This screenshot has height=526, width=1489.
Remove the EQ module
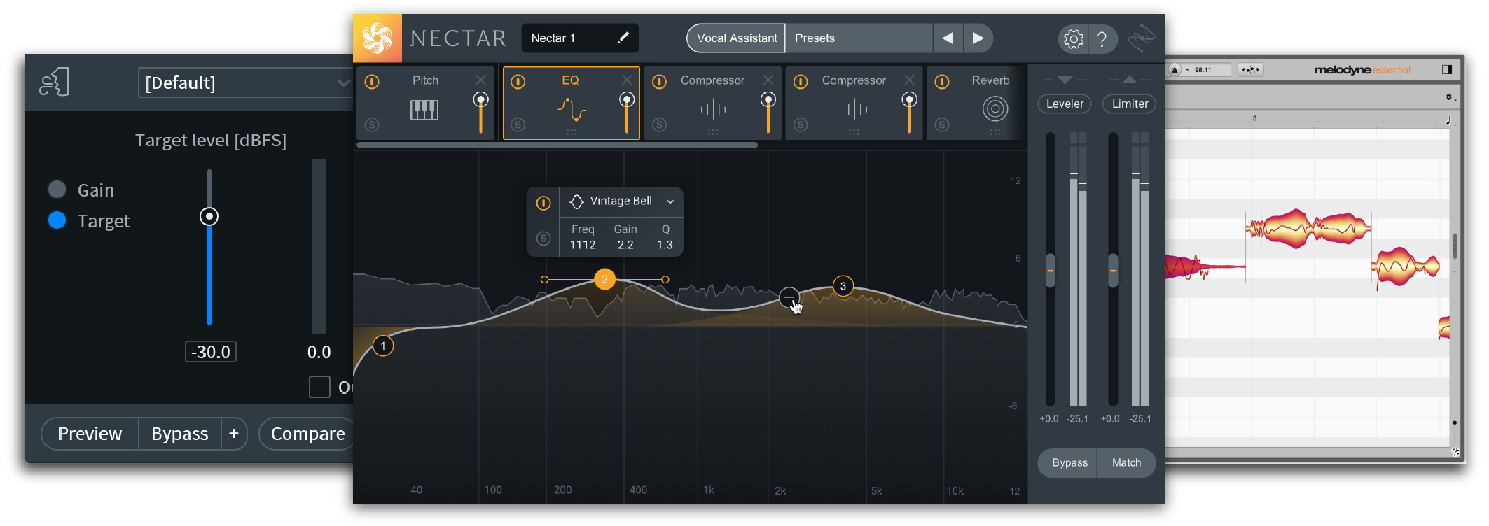point(627,80)
